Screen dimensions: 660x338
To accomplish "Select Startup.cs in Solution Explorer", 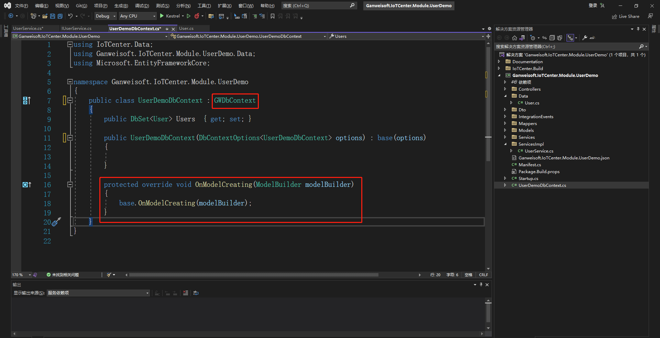I will 528,178.
